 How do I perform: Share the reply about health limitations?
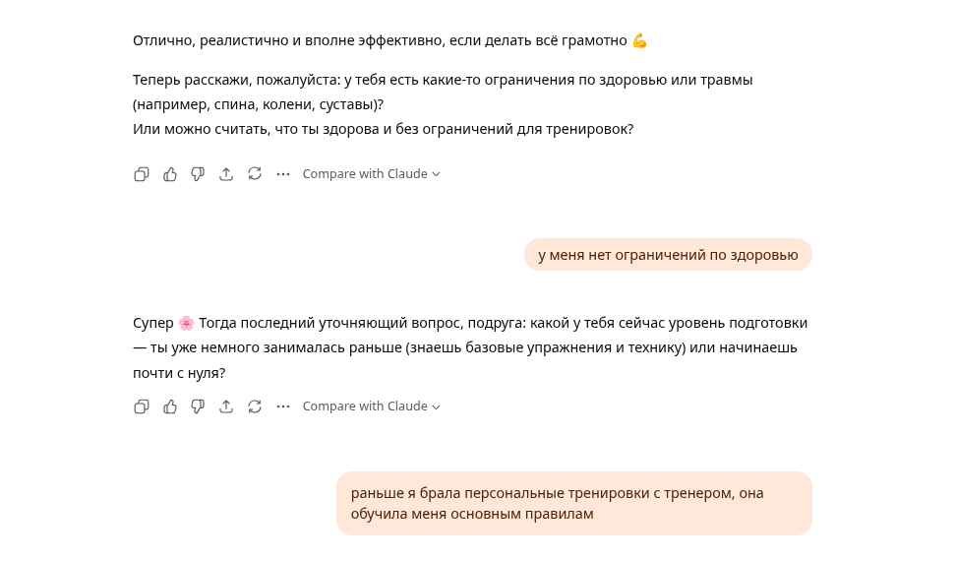tap(226, 174)
